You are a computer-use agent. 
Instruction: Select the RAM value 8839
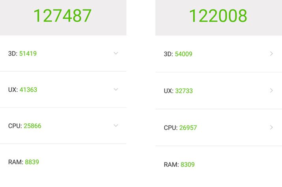pos(32,162)
